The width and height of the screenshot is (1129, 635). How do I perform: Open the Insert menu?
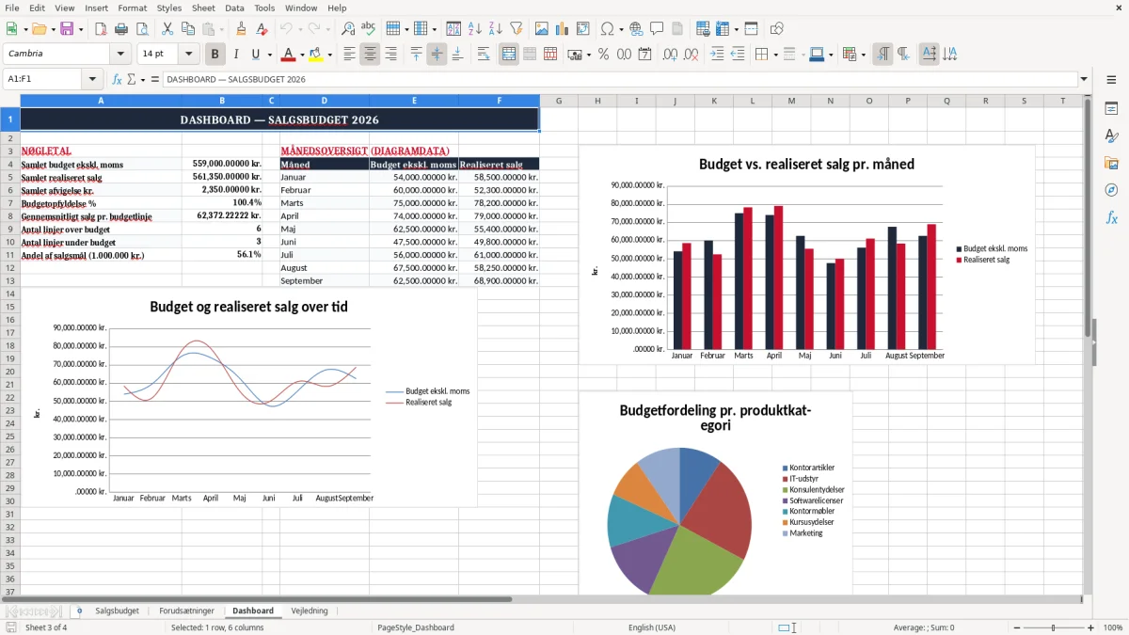96,8
